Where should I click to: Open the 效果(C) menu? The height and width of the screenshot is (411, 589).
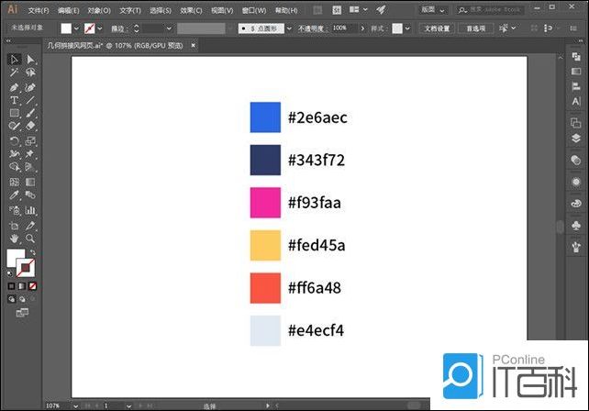pyautogui.click(x=191, y=10)
